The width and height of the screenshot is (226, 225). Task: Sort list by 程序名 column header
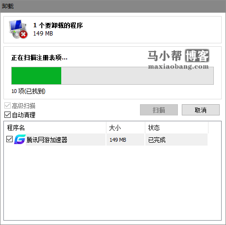55,128
